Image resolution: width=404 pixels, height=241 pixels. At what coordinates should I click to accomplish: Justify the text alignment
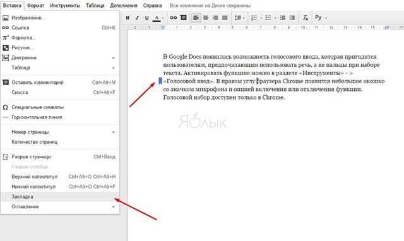click(x=225, y=18)
